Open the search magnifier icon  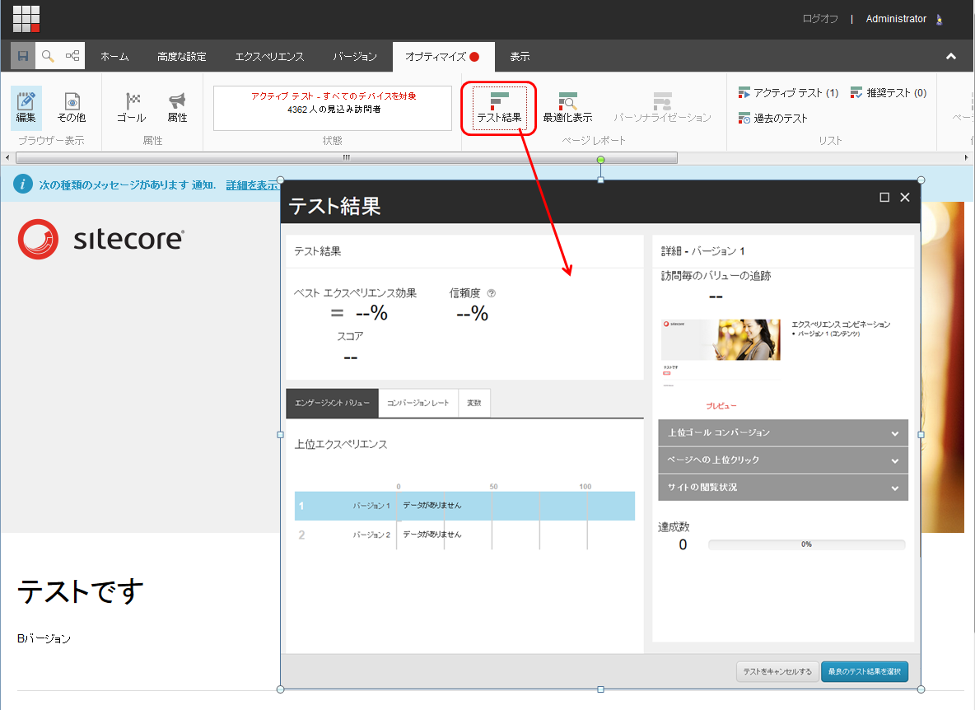pos(48,56)
